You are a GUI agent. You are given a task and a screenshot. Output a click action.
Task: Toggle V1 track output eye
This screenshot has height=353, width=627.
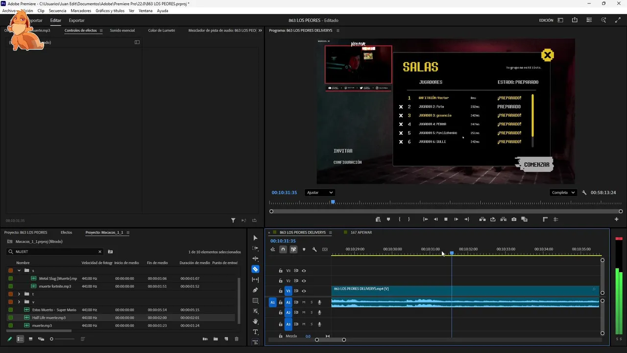pyautogui.click(x=304, y=291)
